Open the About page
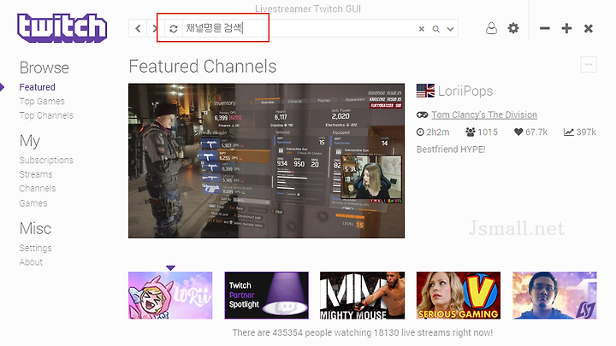This screenshot has width=616, height=346. [31, 262]
